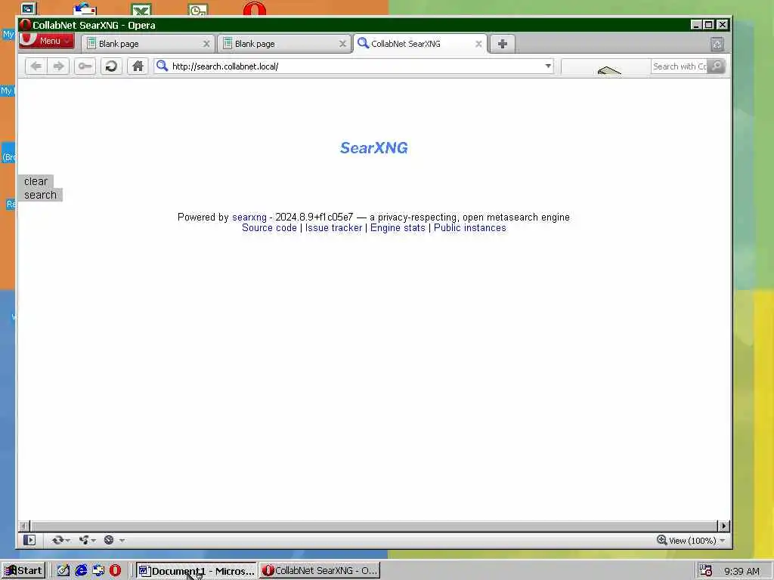
Task: Open the Excel shortcut on the desktop
Action: [x=141, y=9]
